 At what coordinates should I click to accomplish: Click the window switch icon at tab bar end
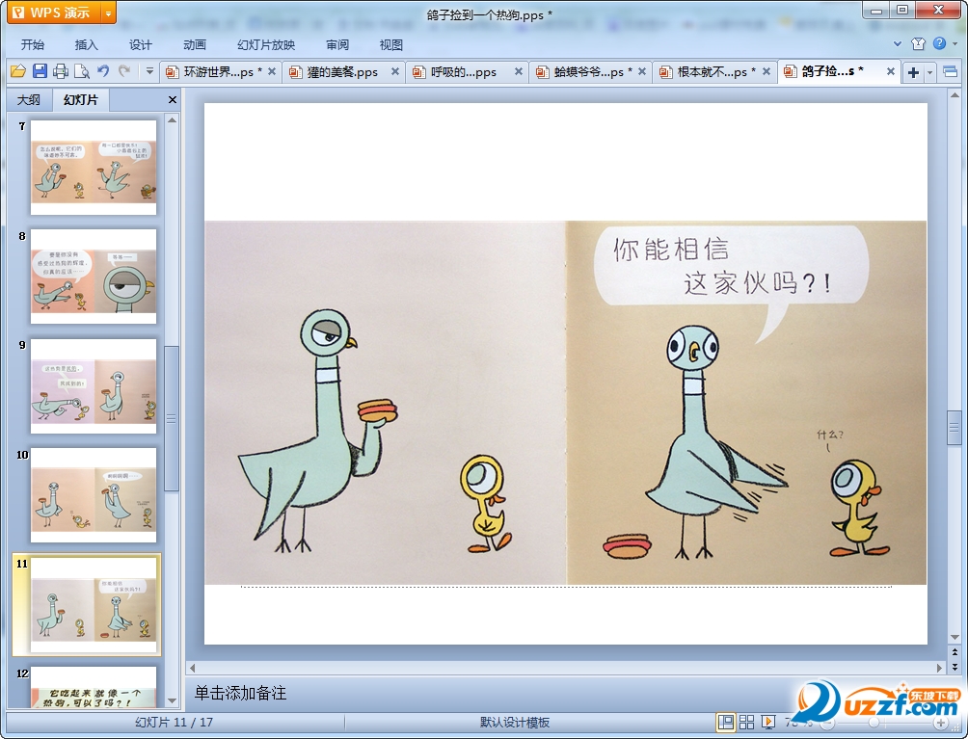[950, 72]
